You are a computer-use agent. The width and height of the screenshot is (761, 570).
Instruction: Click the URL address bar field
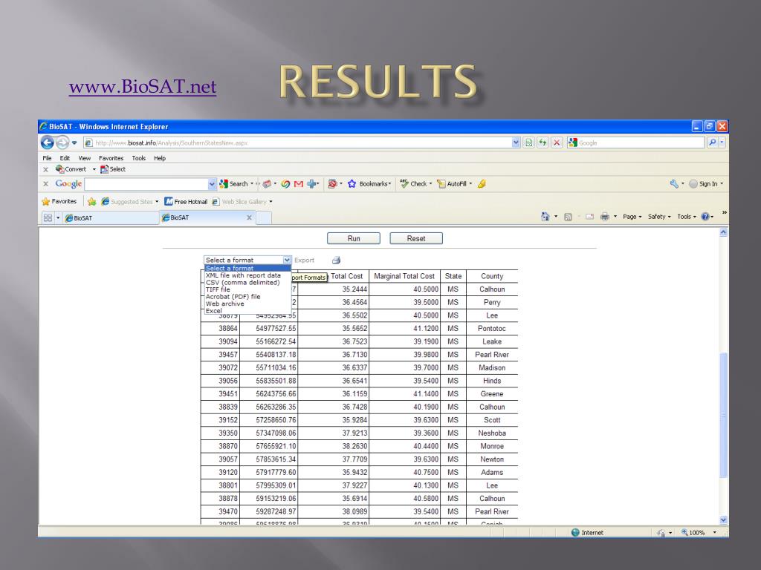297,142
